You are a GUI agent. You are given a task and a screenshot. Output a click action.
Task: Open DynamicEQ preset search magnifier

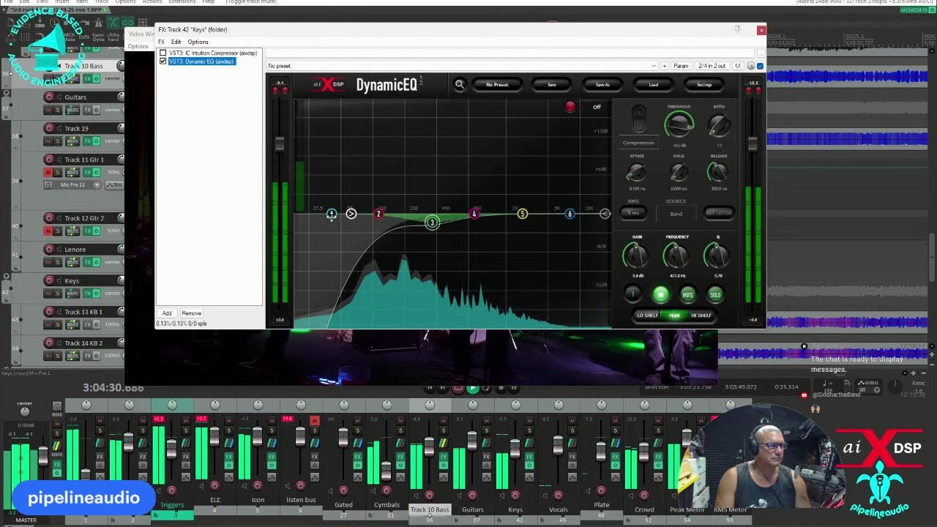(460, 85)
